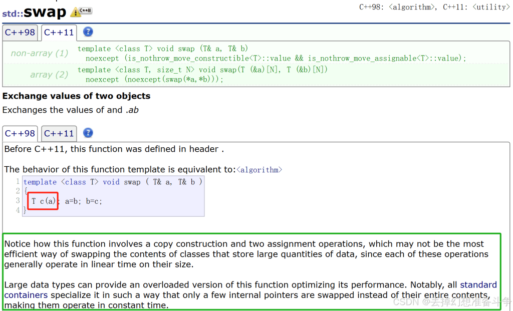The height and width of the screenshot is (311, 513).
Task: Click the CSDN watermark at bottom right
Action: tap(451, 302)
